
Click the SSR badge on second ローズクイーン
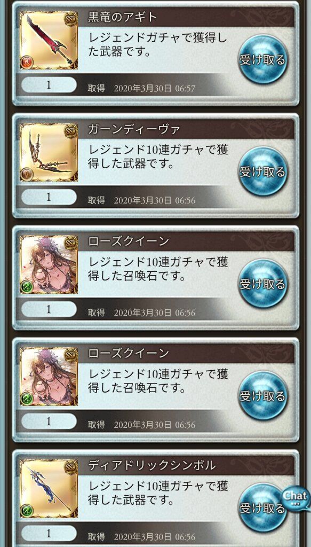point(71,355)
